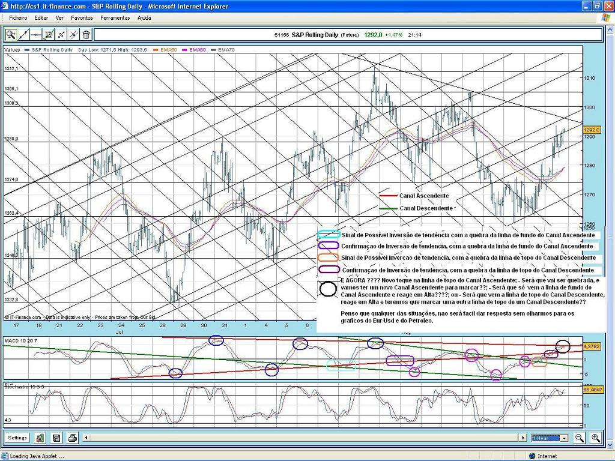This screenshot has width=615, height=461.
Task: Click the 4,3782 MACD value tag
Action: point(592,346)
